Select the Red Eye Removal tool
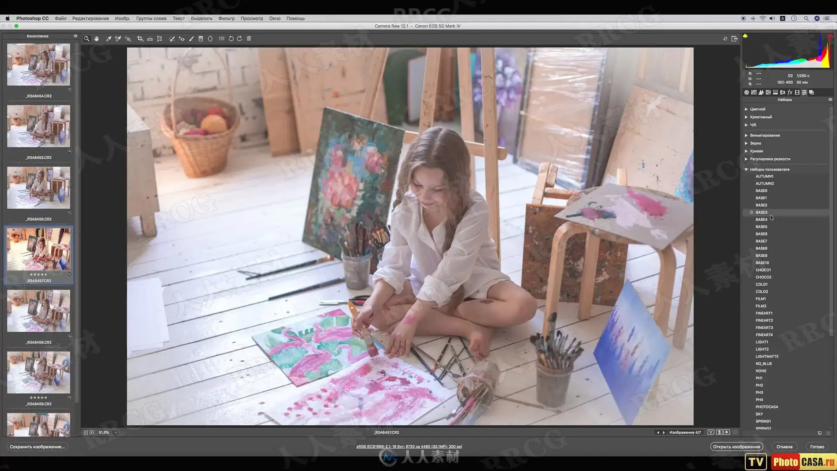The image size is (837, 471). (x=181, y=39)
